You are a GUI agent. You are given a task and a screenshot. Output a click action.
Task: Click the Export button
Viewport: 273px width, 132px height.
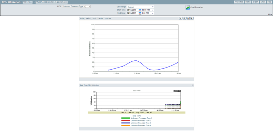(255, 2)
